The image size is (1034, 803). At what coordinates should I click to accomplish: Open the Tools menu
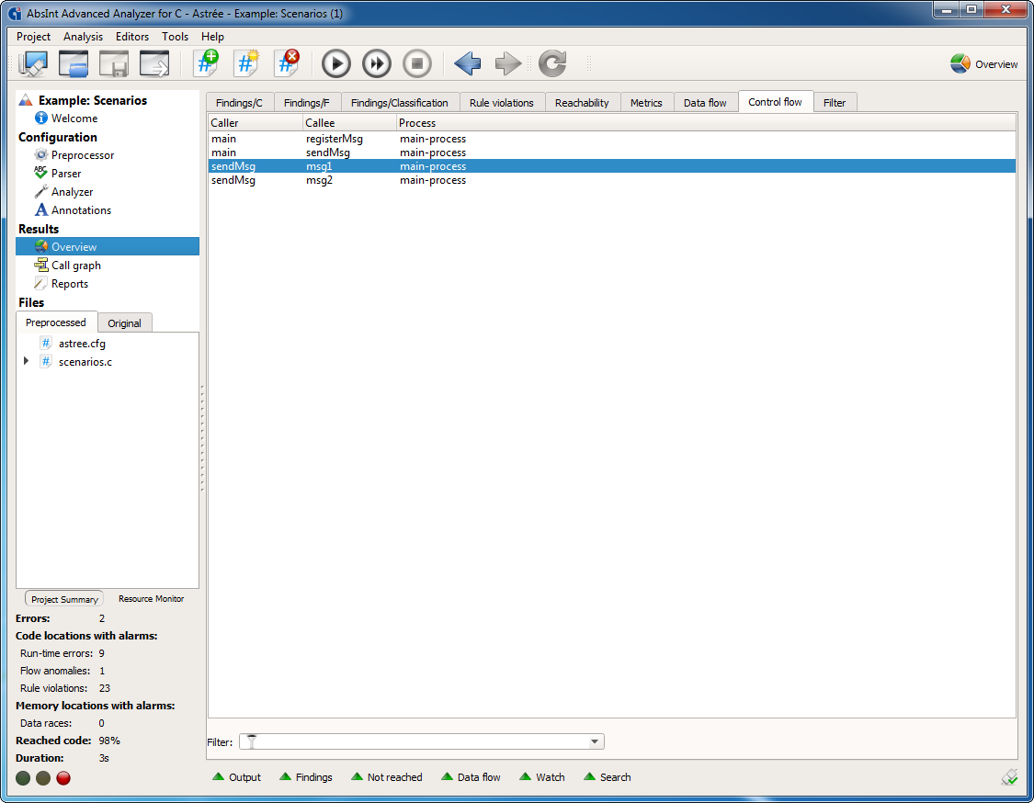point(175,37)
